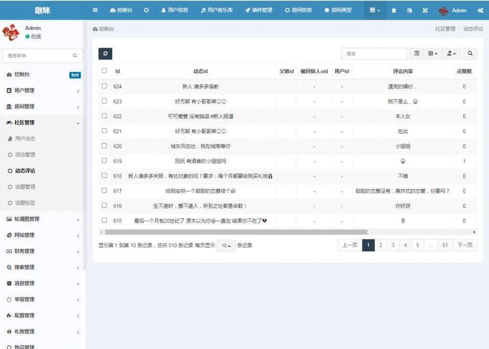Click the 下一页 next page button

(x=465, y=245)
